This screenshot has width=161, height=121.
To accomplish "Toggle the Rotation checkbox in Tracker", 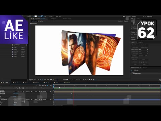I will pyautogui.click(x=138, y=56).
